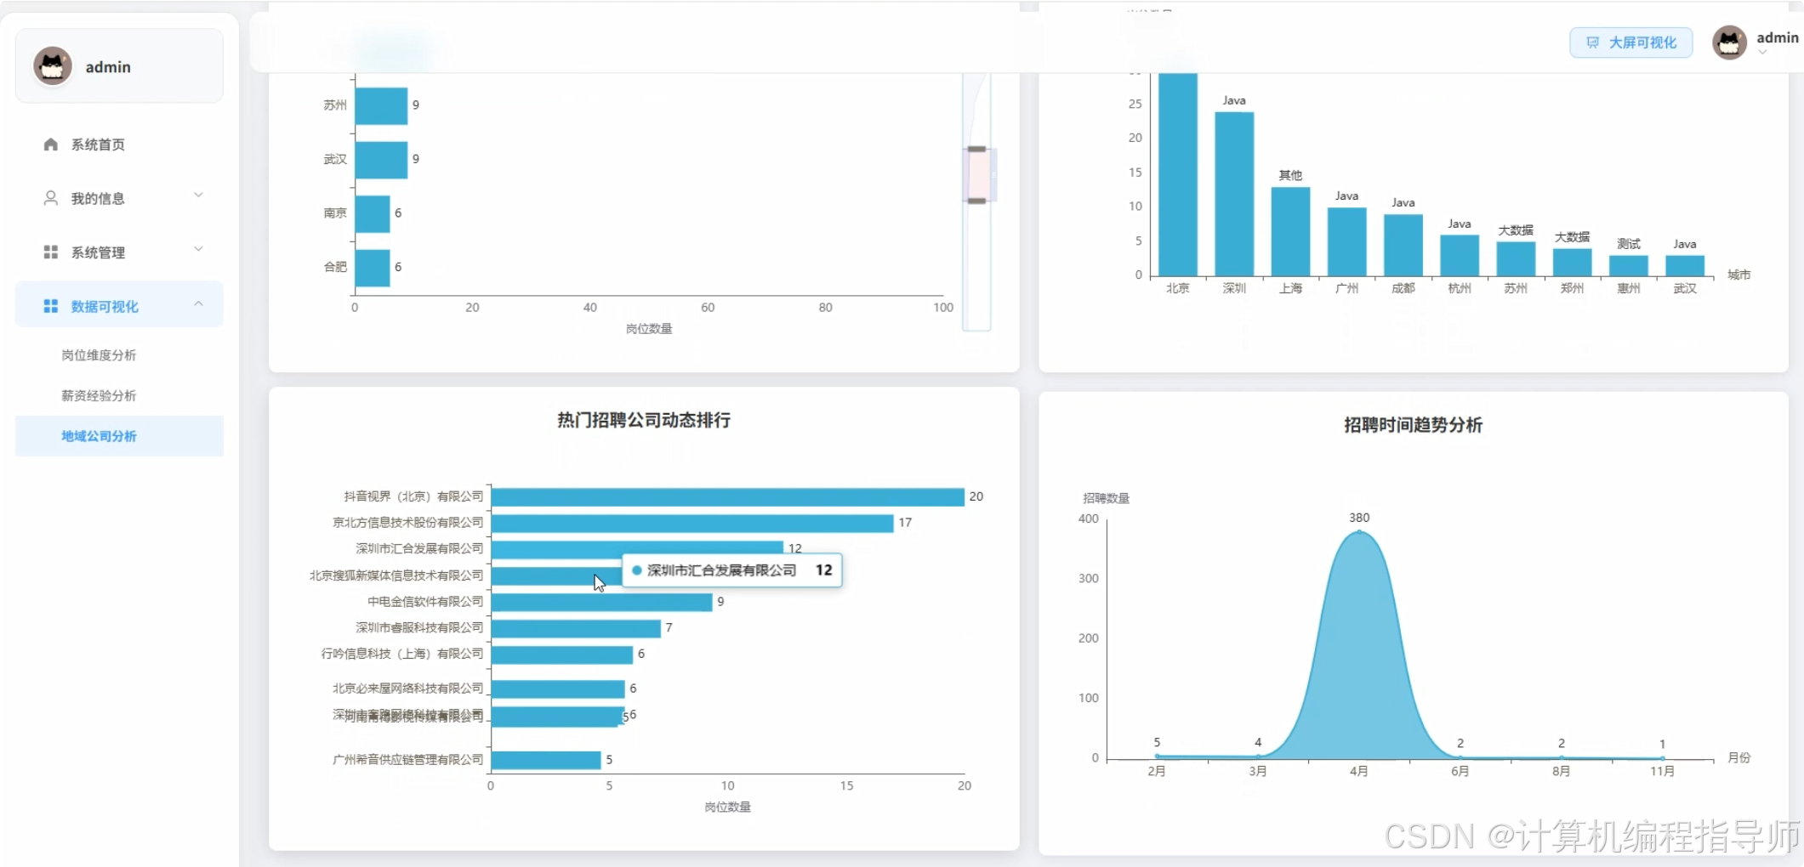Viewport: 1804px width, 867px height.
Task: Click the 6月 data point valued 2
Action: (1460, 757)
